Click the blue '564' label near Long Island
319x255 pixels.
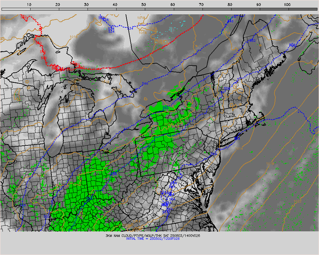pyautogui.click(x=237, y=139)
